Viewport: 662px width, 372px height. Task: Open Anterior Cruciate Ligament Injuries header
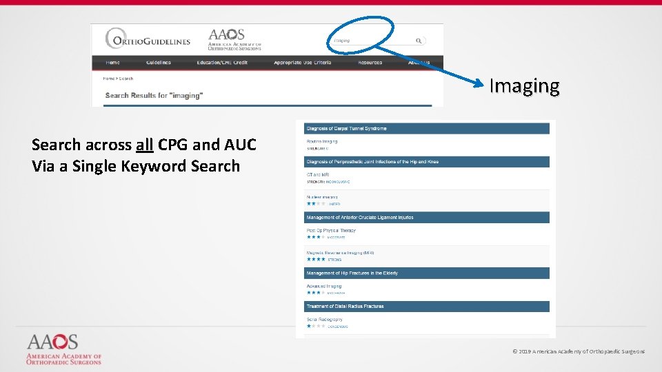tap(426, 218)
